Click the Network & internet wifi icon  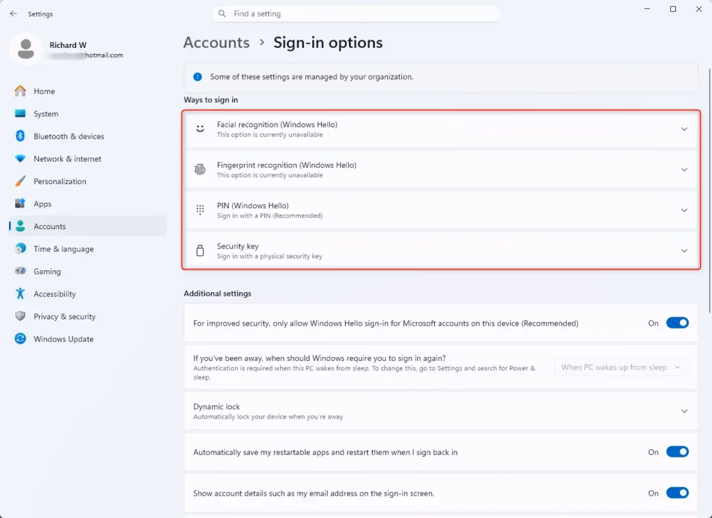tap(20, 158)
